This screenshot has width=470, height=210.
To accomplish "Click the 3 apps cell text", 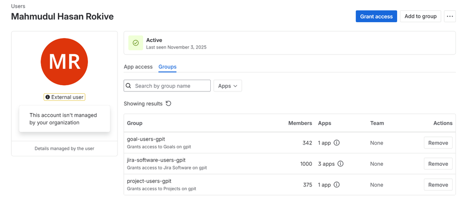I will pos(326,164).
